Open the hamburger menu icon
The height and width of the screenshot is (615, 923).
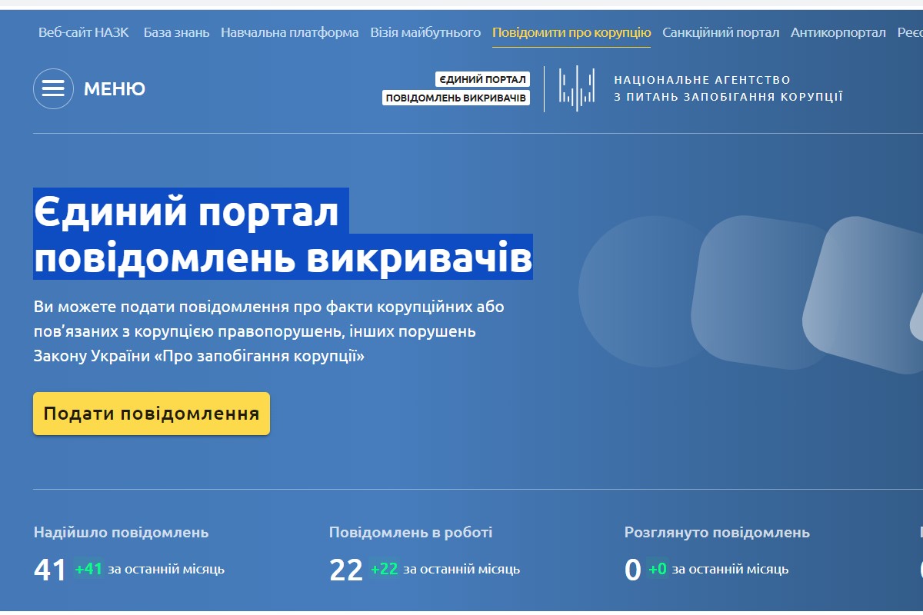pyautogui.click(x=53, y=88)
